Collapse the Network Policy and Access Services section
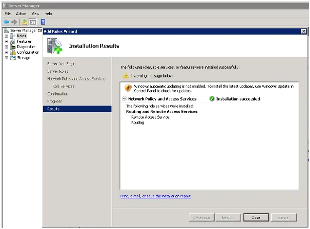This screenshot has width=310, height=229. (124, 99)
